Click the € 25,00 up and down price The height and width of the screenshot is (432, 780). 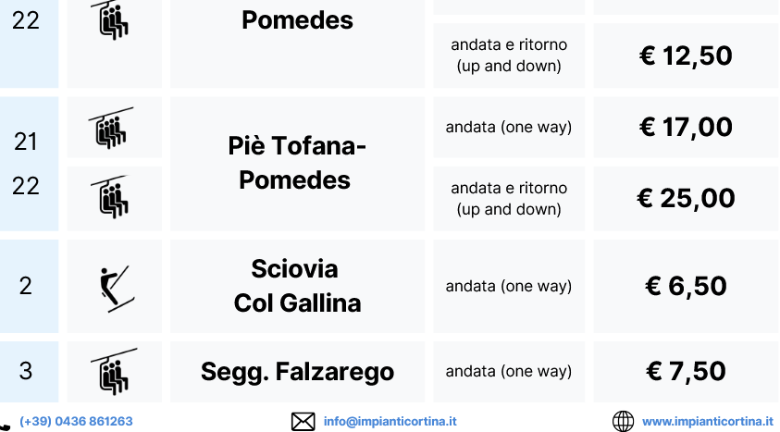[x=686, y=198]
